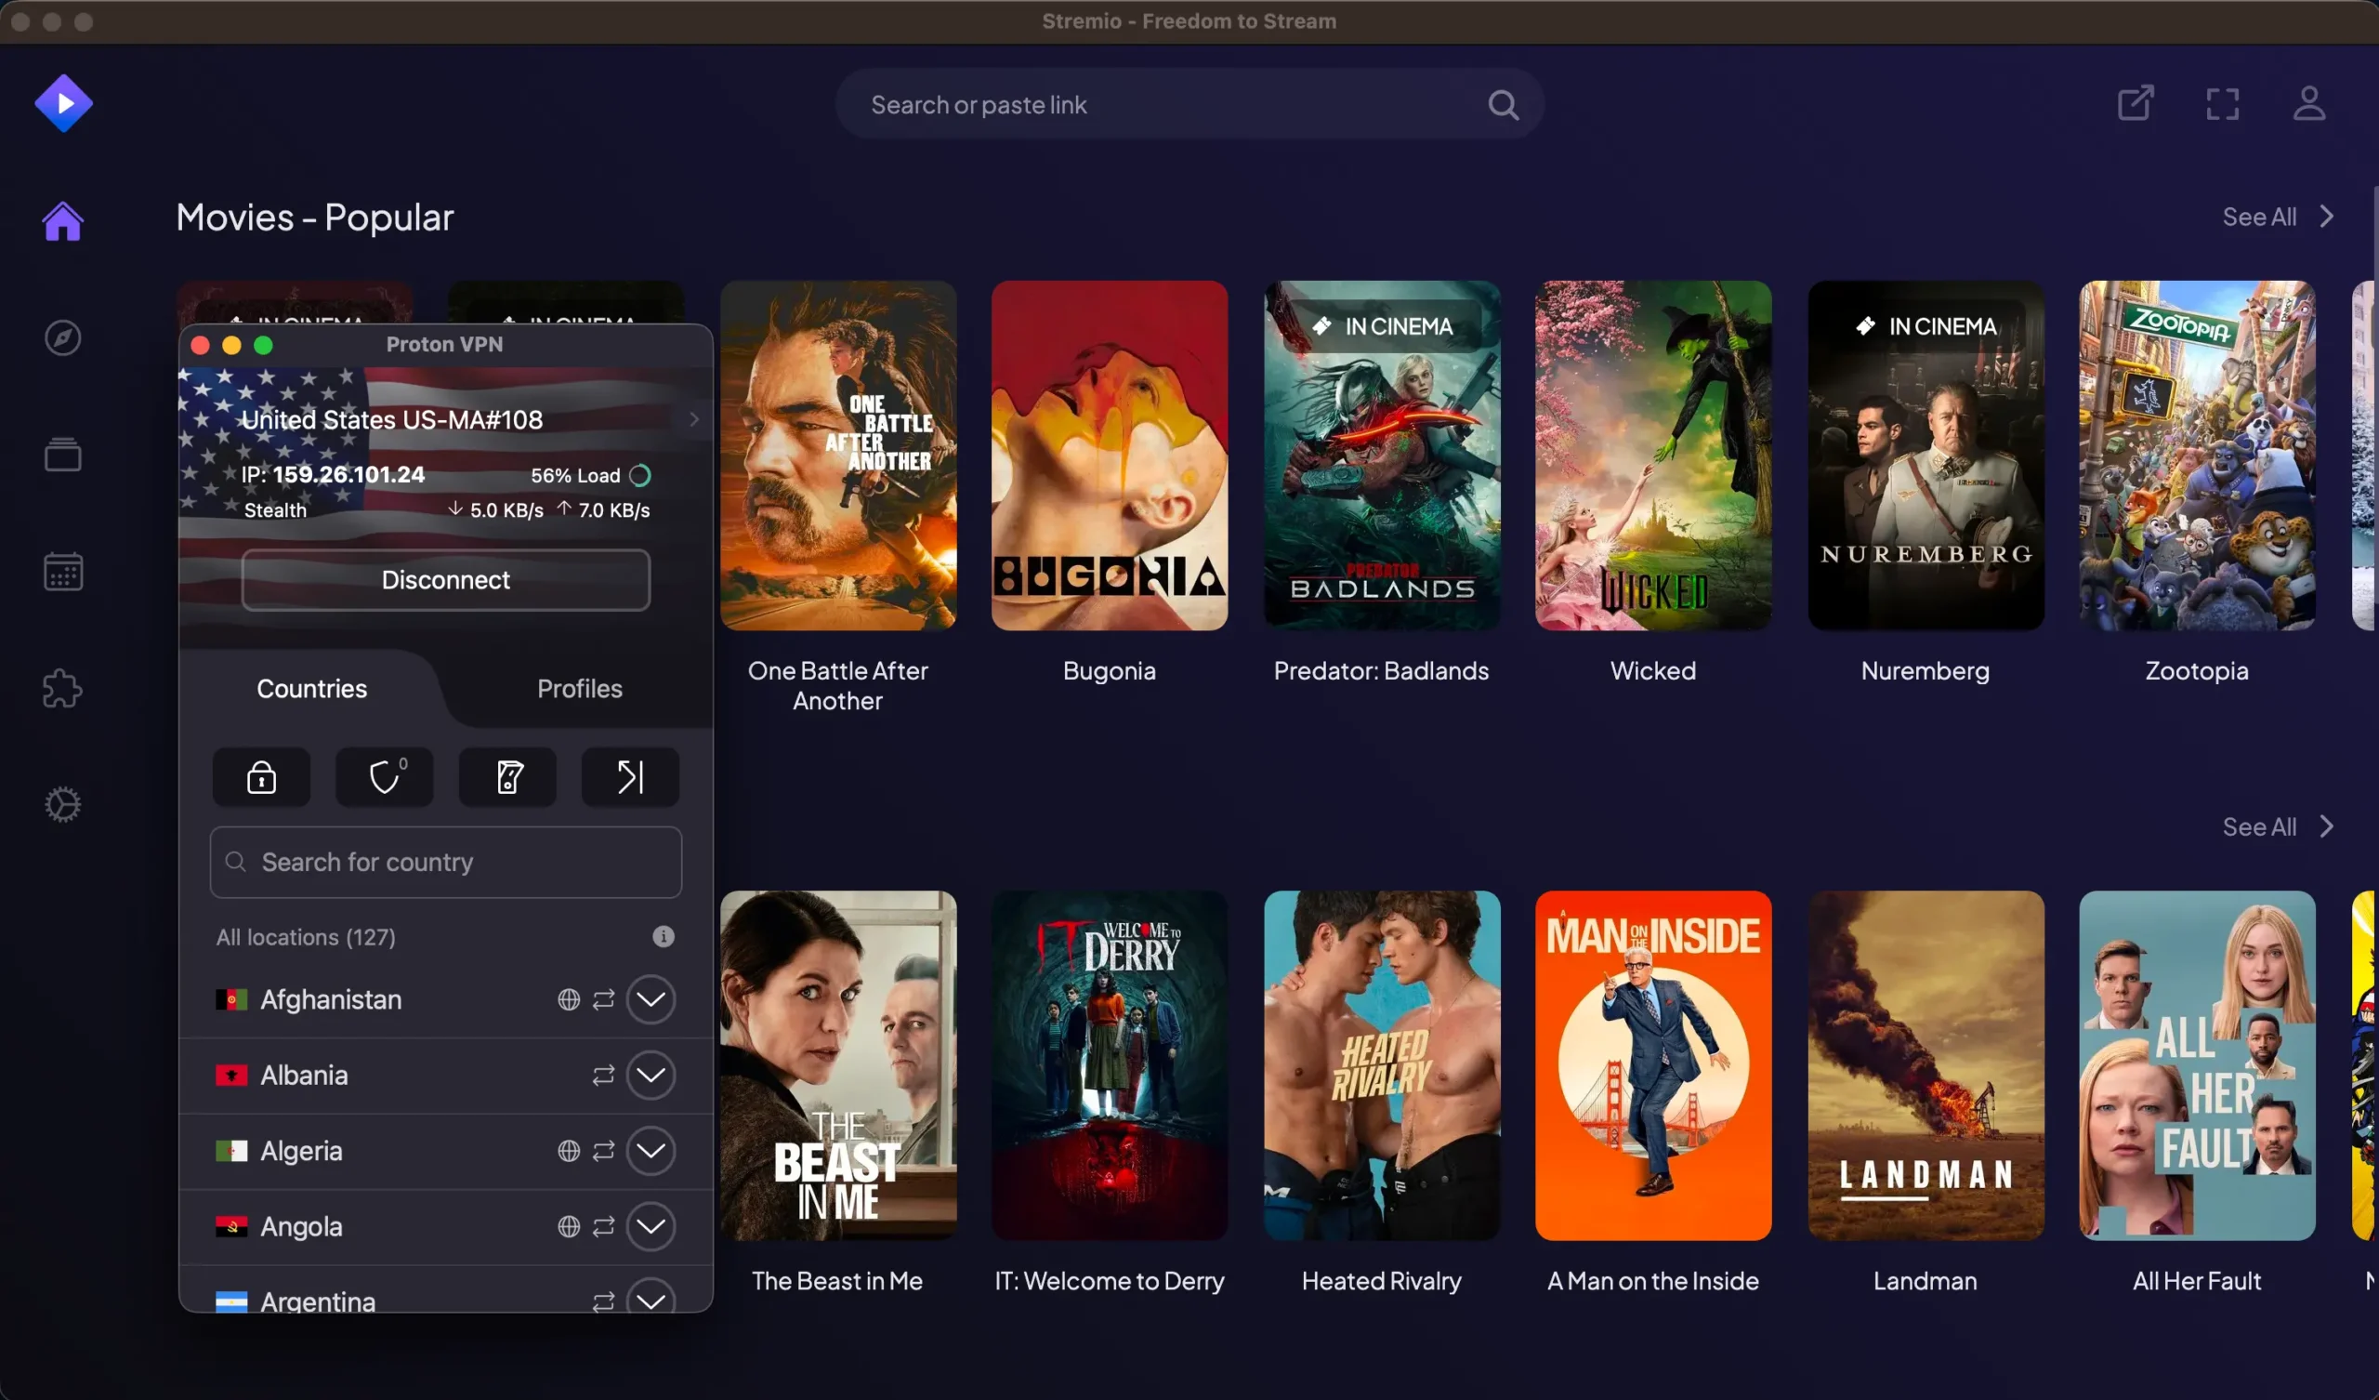Expand the Algeria server list
Viewport: 2379px width, 1400px height.
pos(651,1151)
